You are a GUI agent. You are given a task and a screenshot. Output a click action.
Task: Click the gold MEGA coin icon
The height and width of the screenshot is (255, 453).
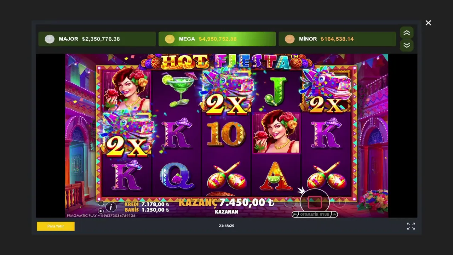(170, 39)
